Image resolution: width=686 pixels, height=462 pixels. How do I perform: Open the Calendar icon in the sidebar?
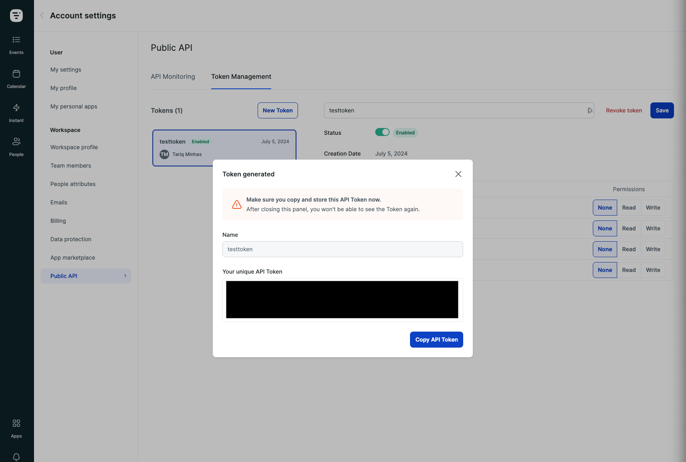pyautogui.click(x=16, y=74)
